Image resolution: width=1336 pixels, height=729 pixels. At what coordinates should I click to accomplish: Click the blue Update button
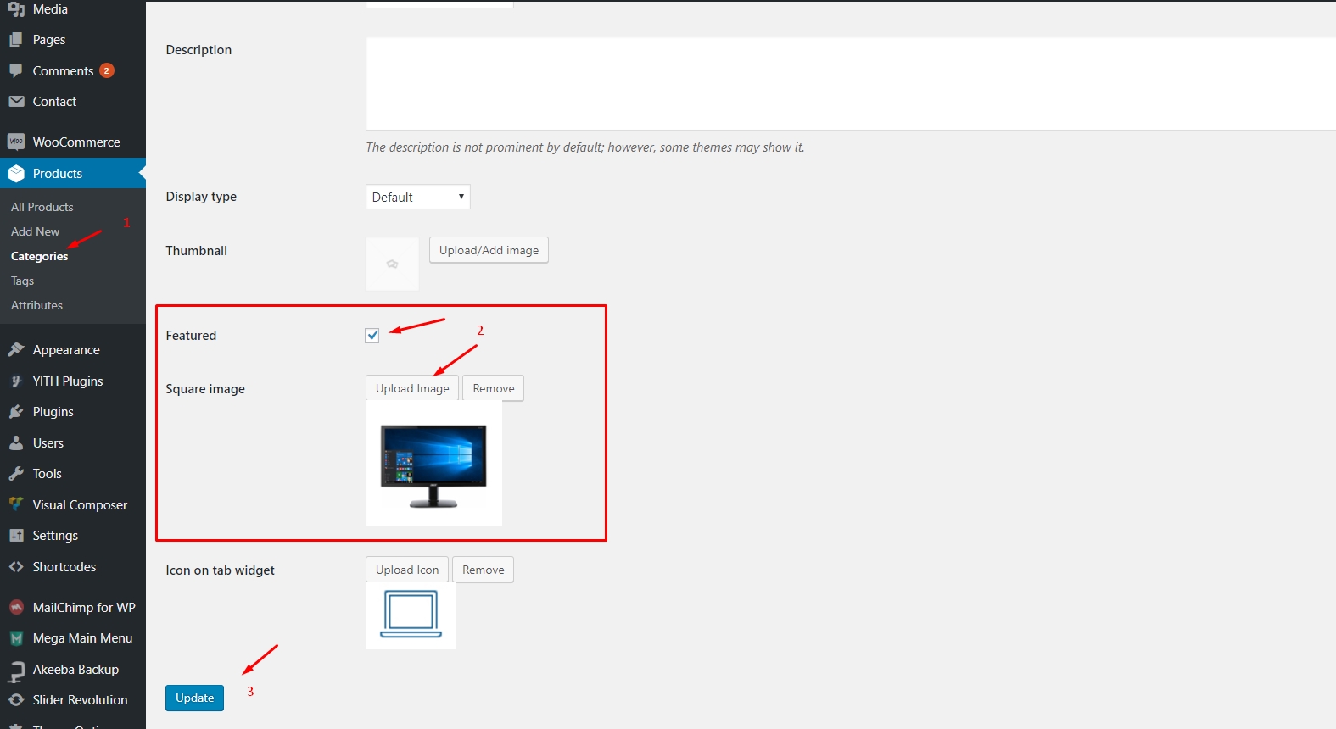[x=194, y=698]
